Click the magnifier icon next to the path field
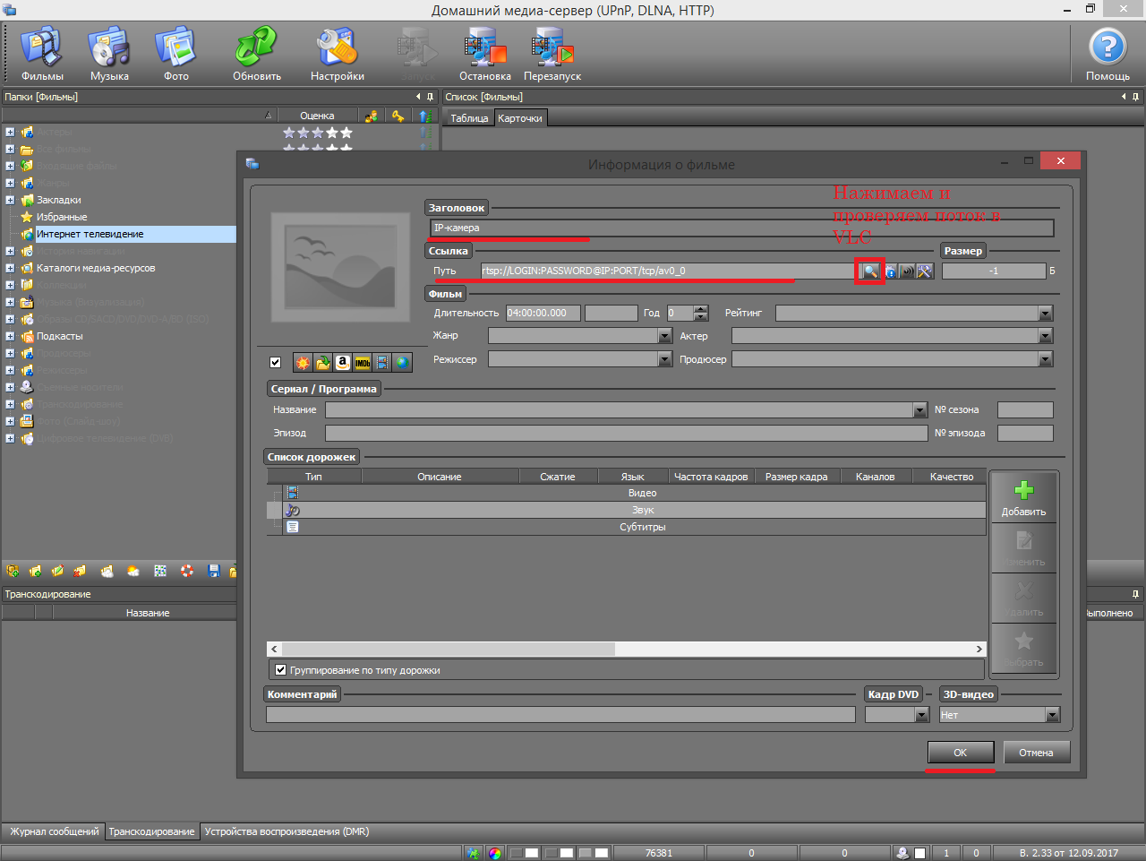 869,271
